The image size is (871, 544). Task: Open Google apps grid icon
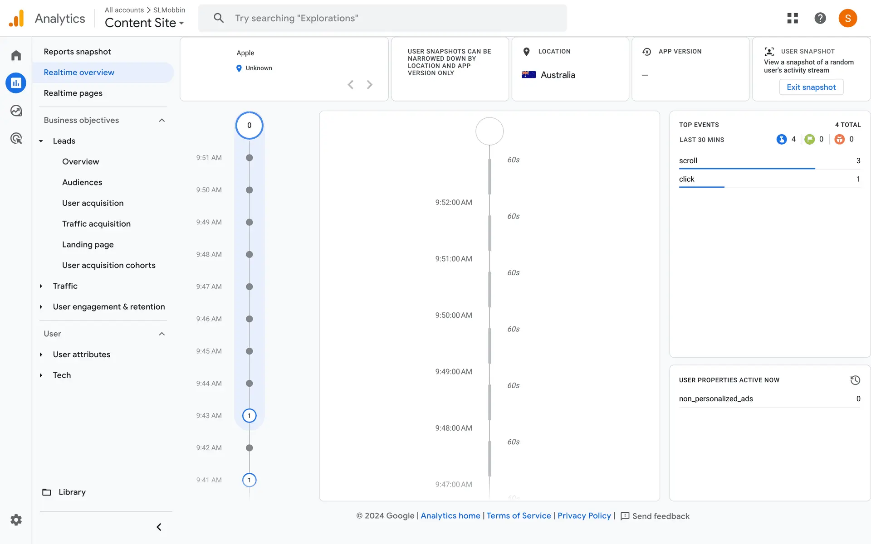click(x=793, y=18)
